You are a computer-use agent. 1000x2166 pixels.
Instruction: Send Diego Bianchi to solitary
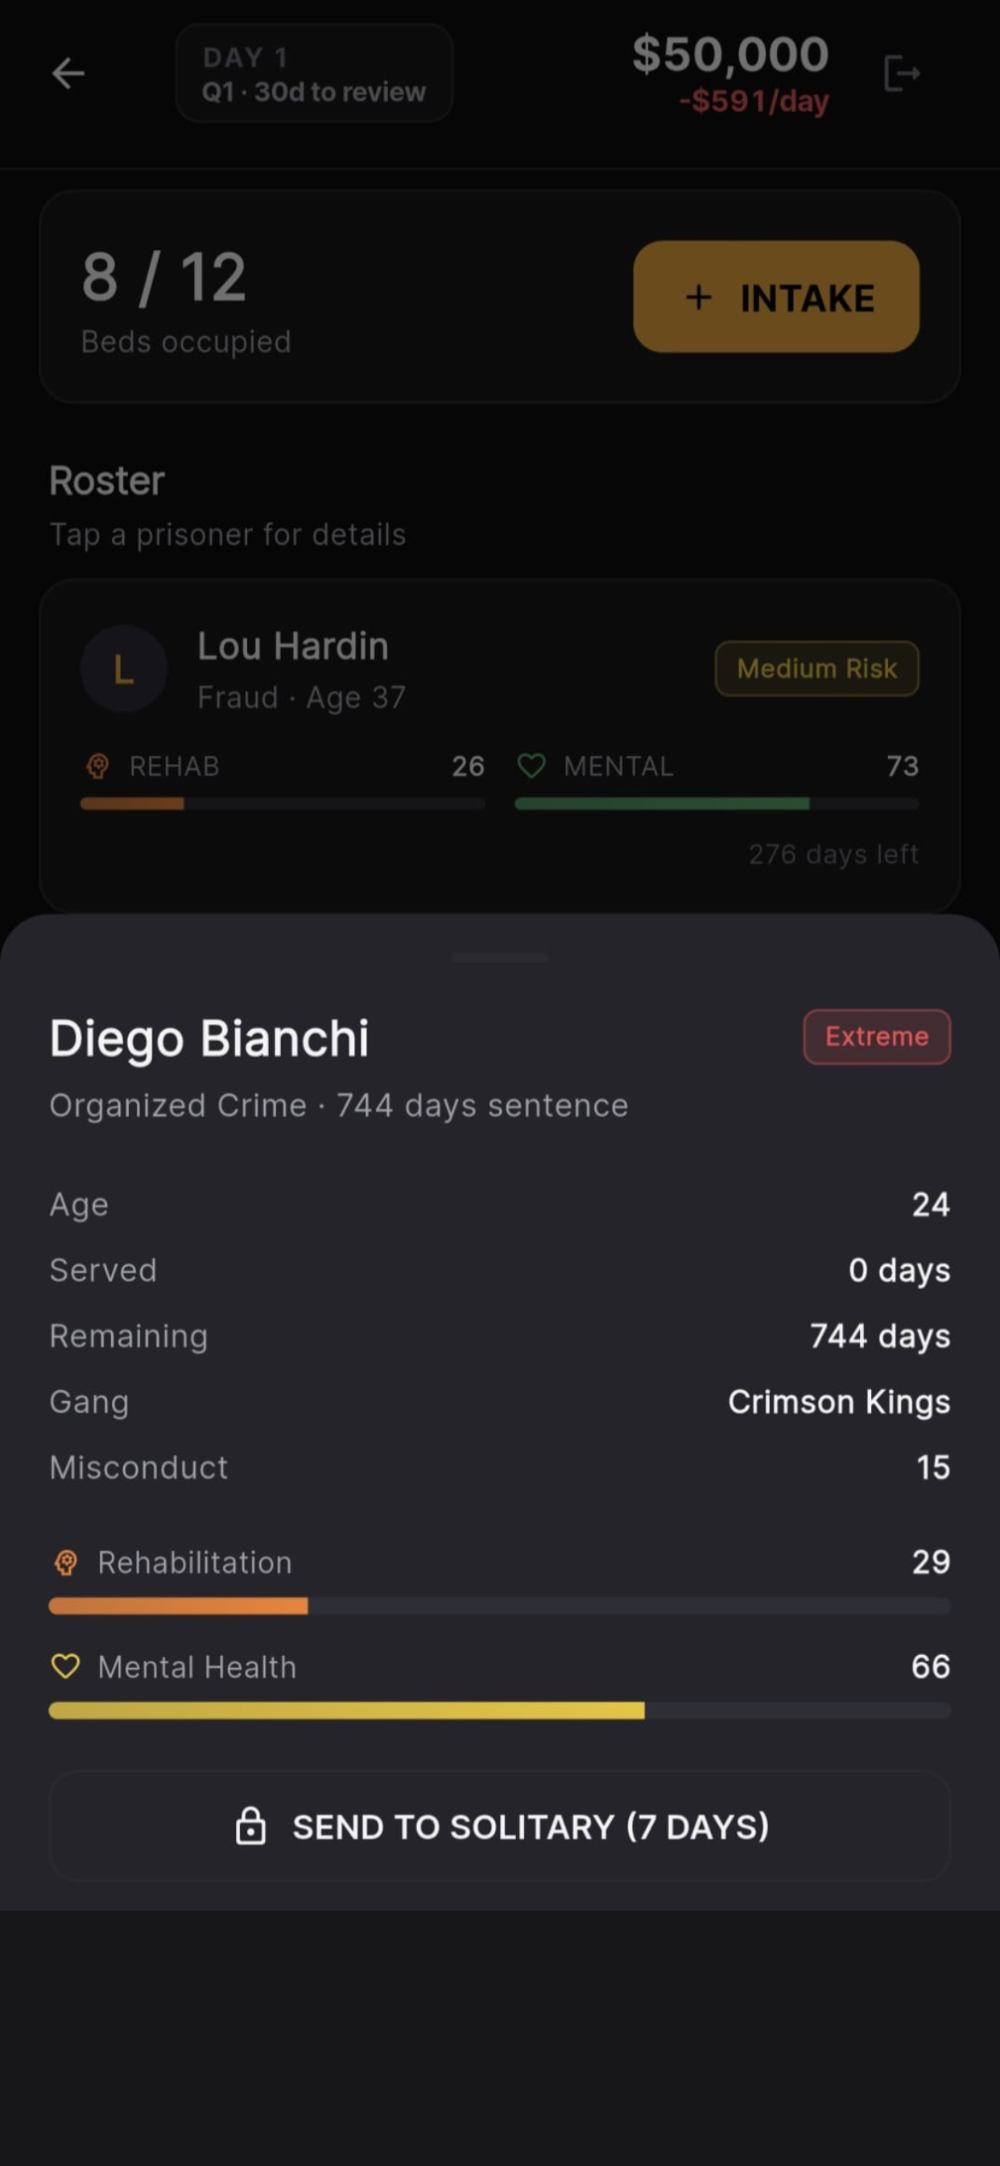[x=500, y=1826]
